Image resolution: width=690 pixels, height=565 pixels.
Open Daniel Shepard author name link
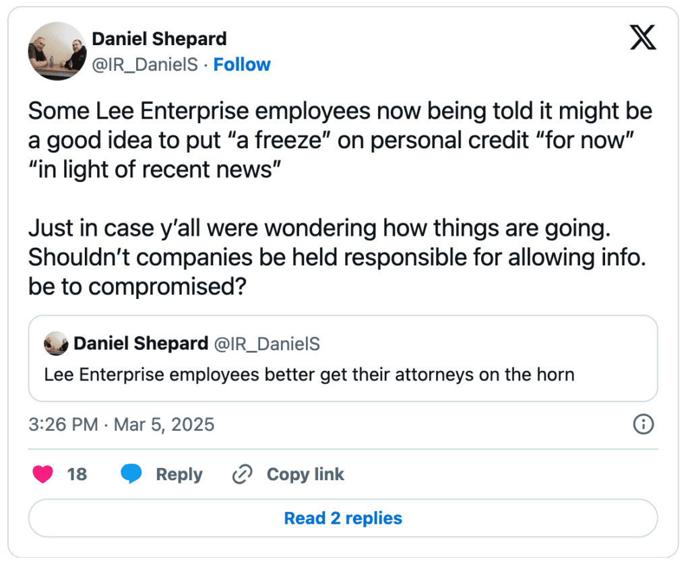[159, 38]
